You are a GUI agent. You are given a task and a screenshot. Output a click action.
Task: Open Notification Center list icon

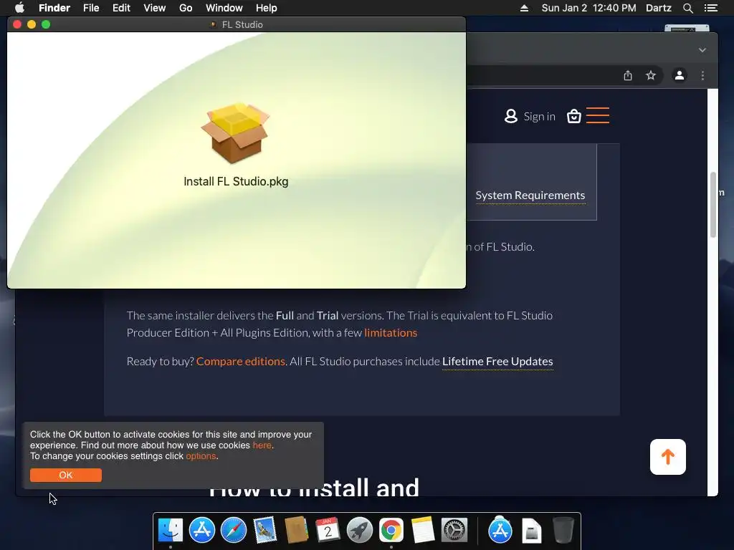[x=710, y=8]
